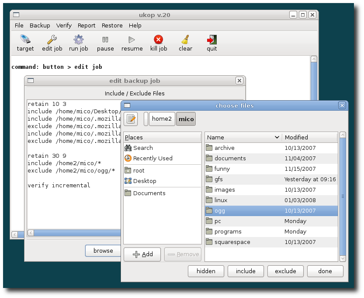The width and height of the screenshot is (364, 298).
Task: Open the ukop window menu icon in title bar
Action: pyautogui.click(x=16, y=15)
